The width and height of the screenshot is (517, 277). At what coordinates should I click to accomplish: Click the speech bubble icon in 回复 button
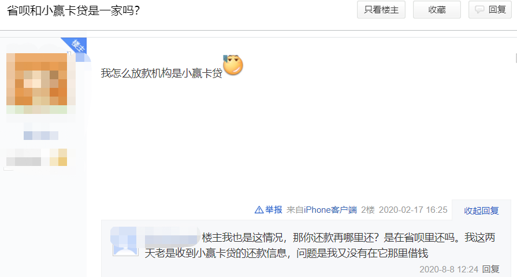tap(479, 10)
